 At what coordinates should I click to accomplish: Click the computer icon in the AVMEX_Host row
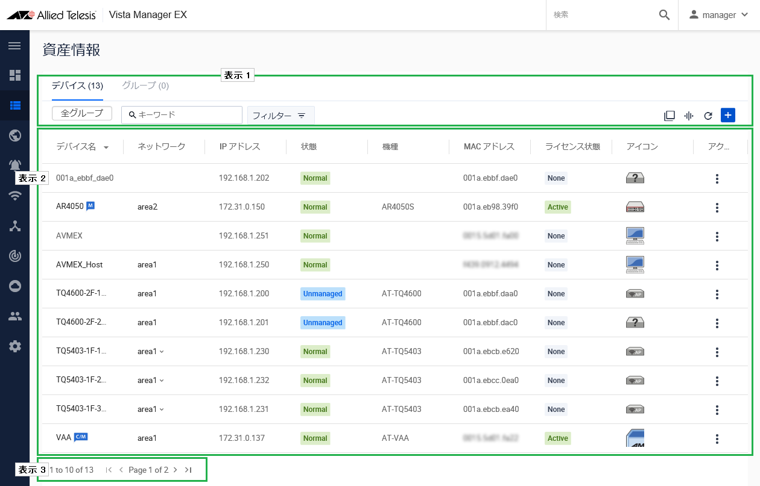(635, 264)
